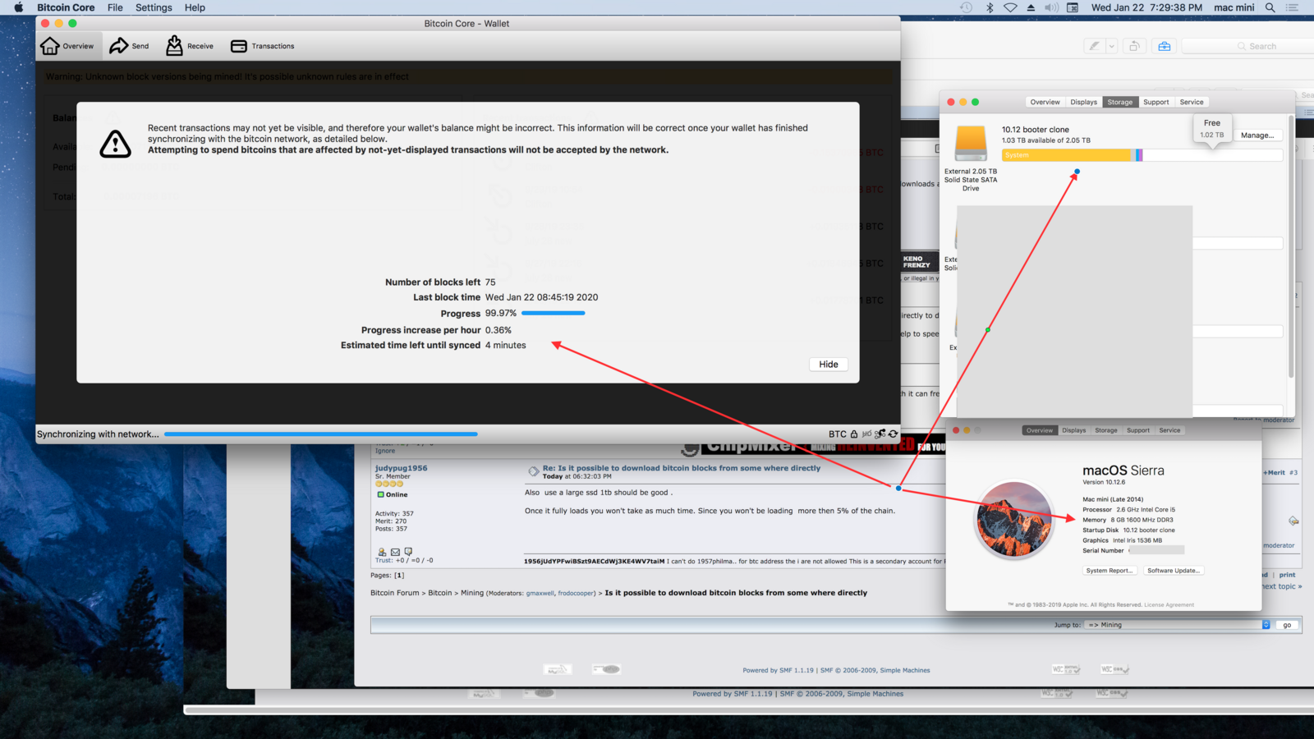
Task: Click the email icon under judypug1956
Action: [x=395, y=552]
